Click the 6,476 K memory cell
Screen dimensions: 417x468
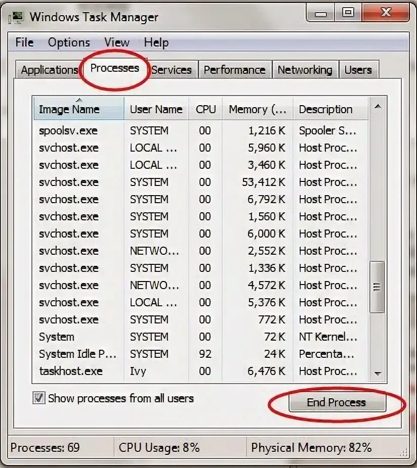pos(266,371)
